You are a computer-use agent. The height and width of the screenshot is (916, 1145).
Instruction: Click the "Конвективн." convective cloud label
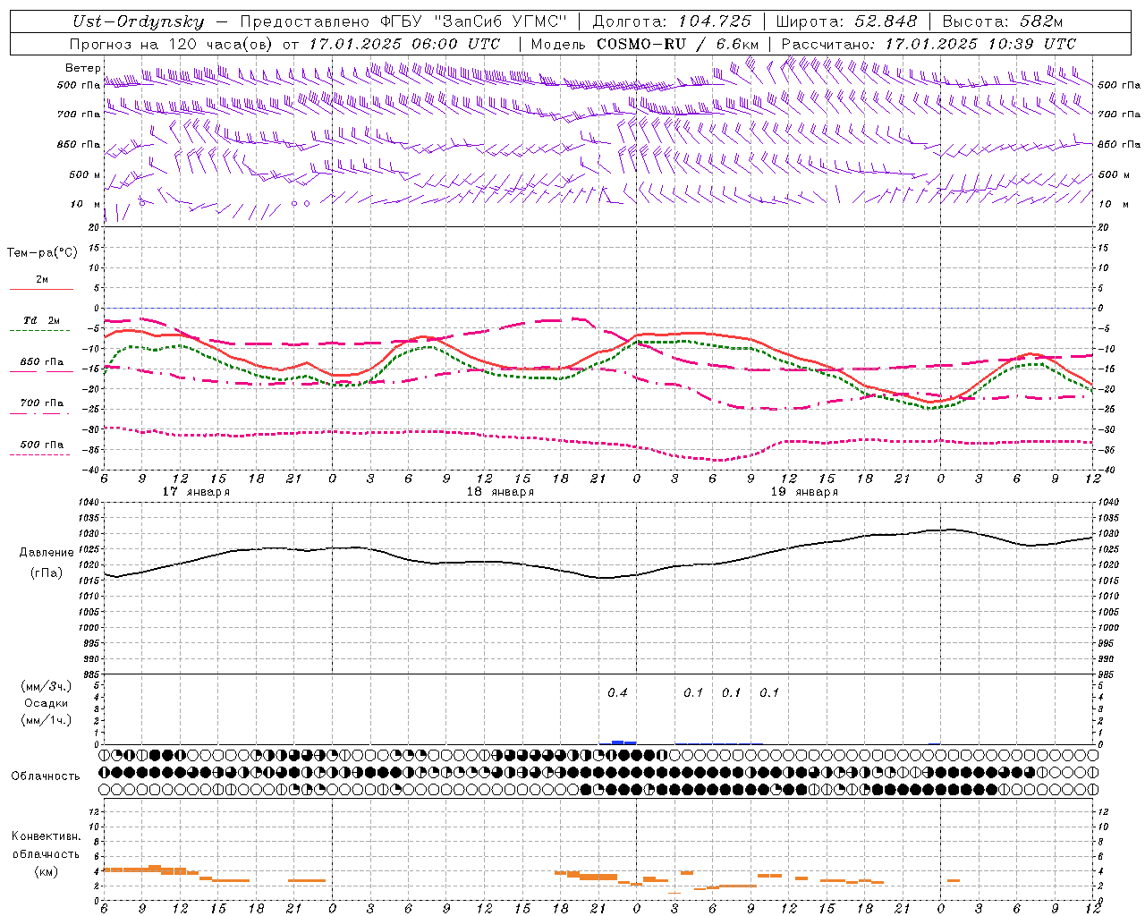pyautogui.click(x=46, y=836)
